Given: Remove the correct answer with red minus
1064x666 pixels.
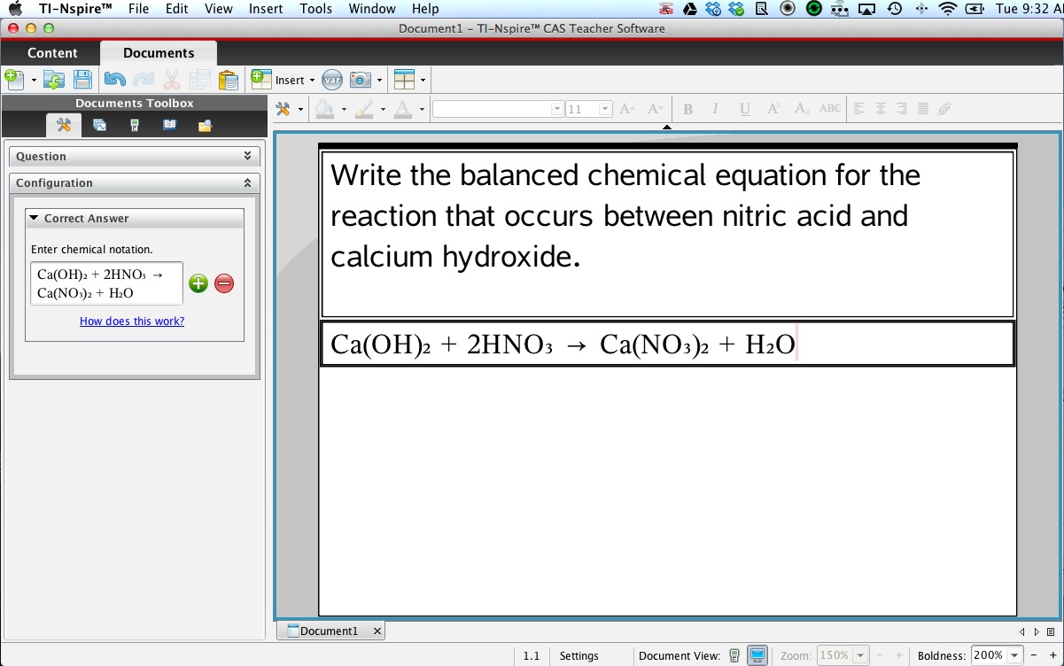Looking at the screenshot, I should 224,283.
